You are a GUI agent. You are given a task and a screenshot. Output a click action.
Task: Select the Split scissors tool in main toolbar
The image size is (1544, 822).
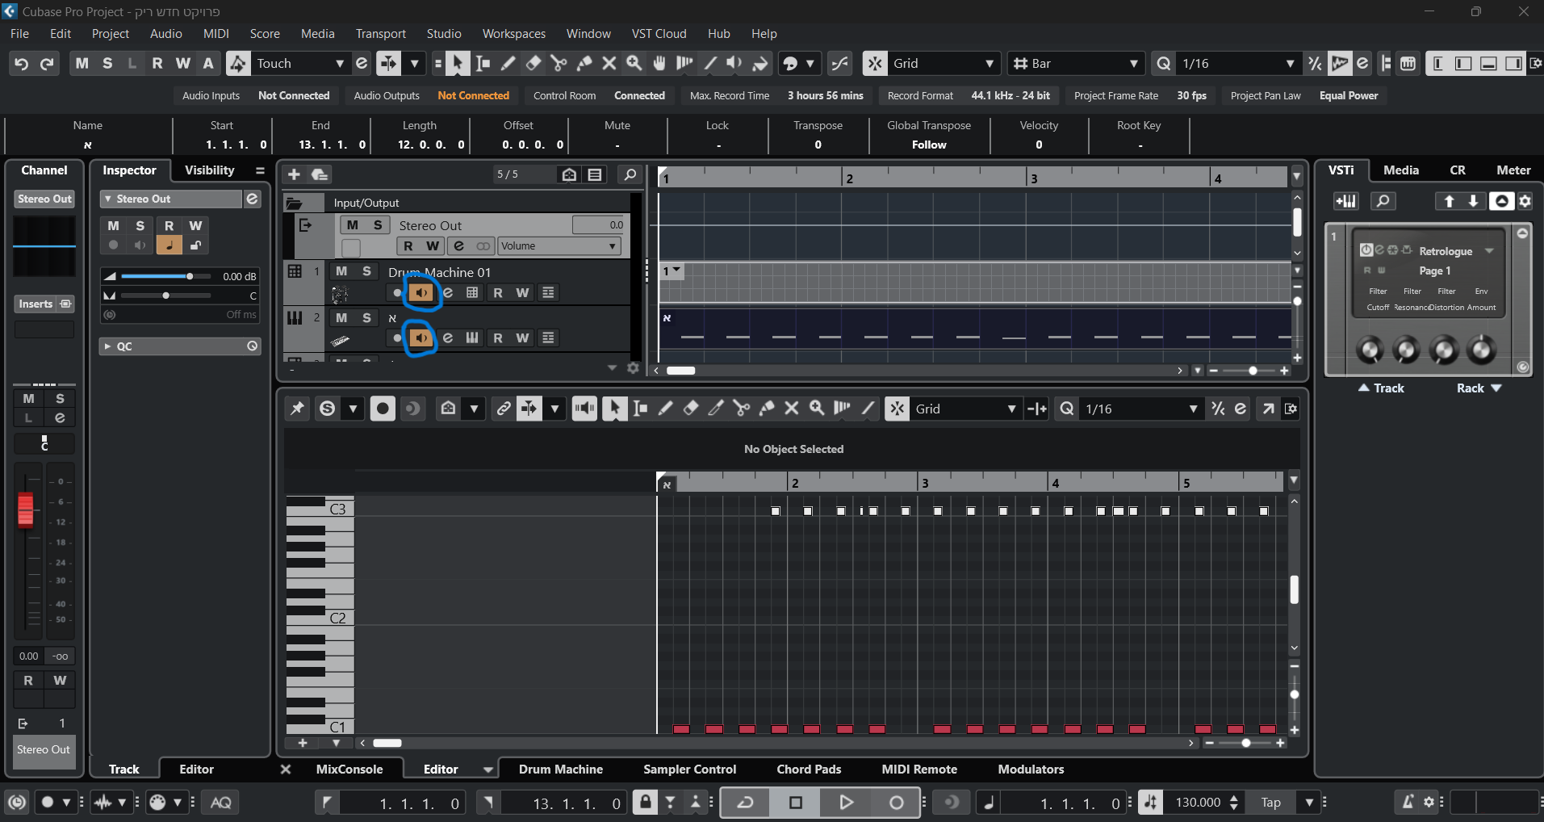click(x=559, y=63)
